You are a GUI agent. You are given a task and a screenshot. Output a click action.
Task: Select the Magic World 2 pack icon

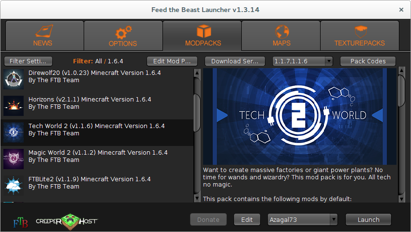click(x=14, y=159)
